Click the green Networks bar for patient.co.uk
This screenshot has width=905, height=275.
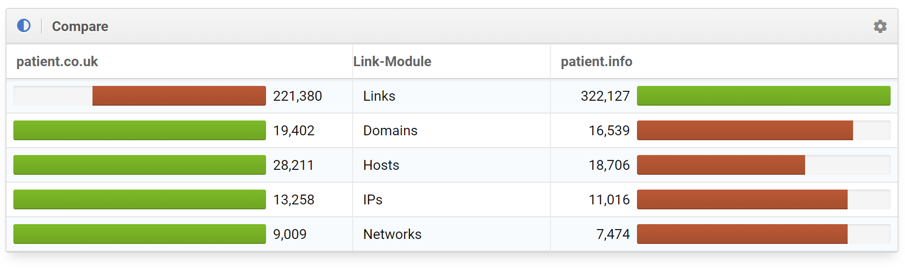coord(139,234)
